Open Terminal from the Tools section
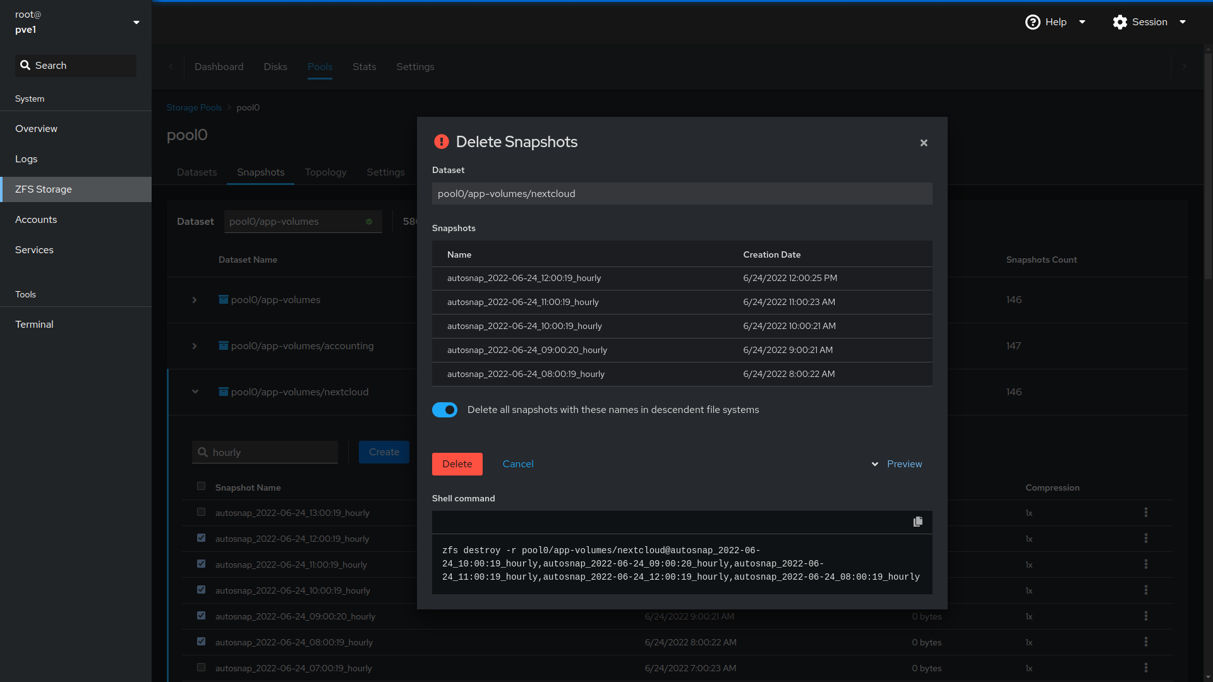The width and height of the screenshot is (1213, 682). 76,325
